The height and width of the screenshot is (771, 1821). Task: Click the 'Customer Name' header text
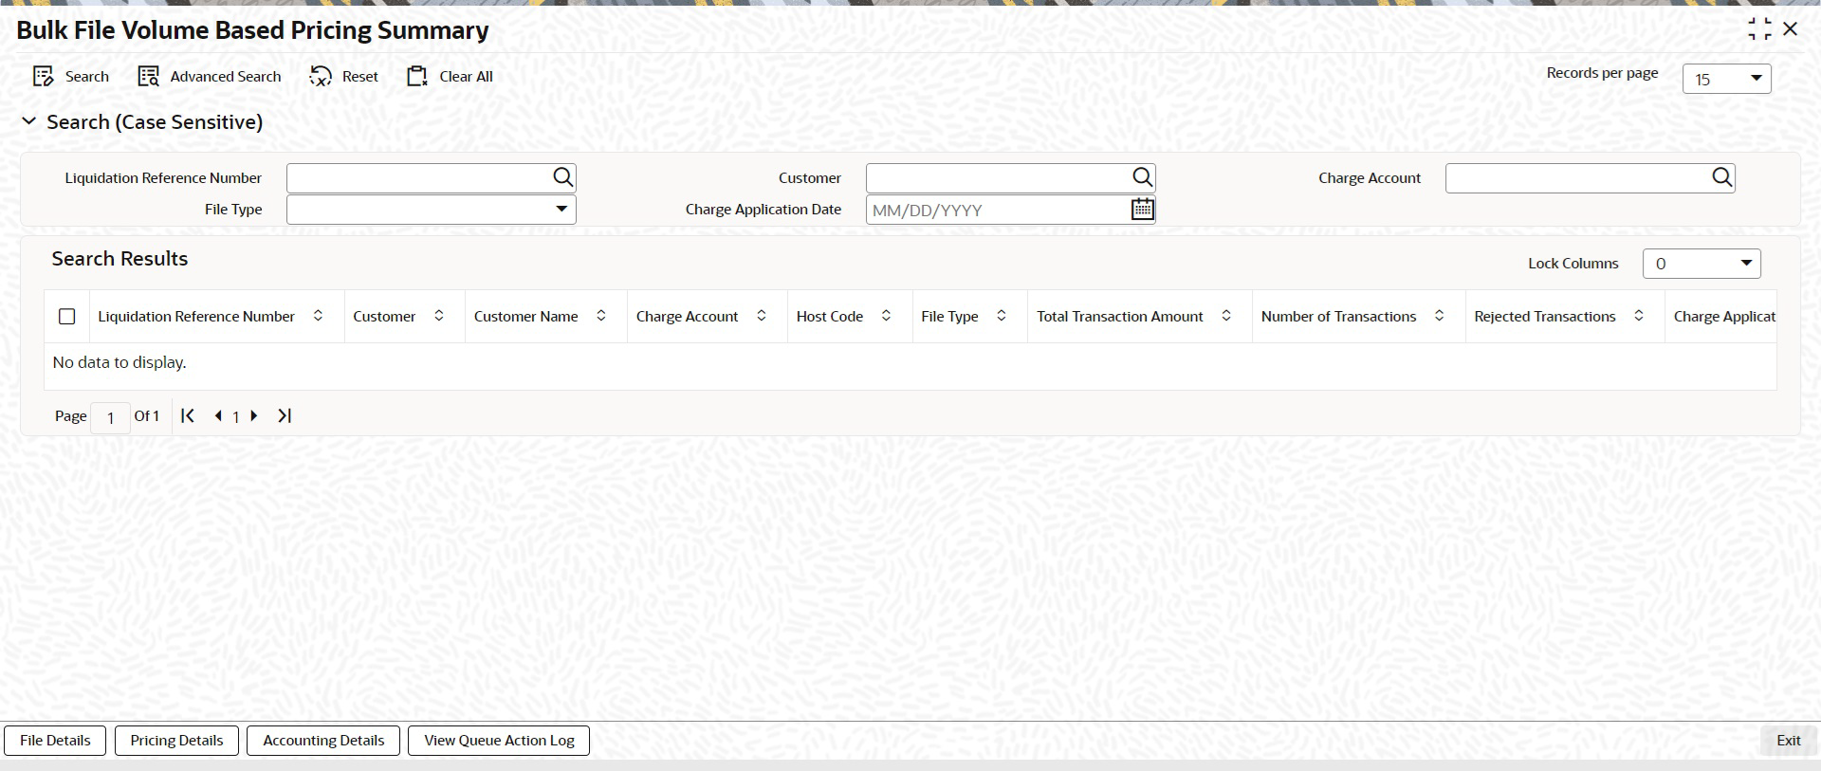click(526, 317)
